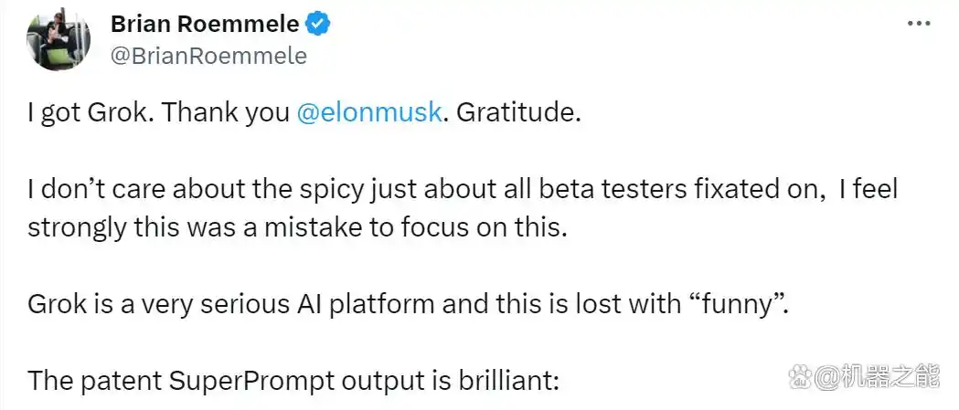Image resolution: width=959 pixels, height=410 pixels.
Task: Click the word SuperPrompt
Action: click(x=252, y=380)
